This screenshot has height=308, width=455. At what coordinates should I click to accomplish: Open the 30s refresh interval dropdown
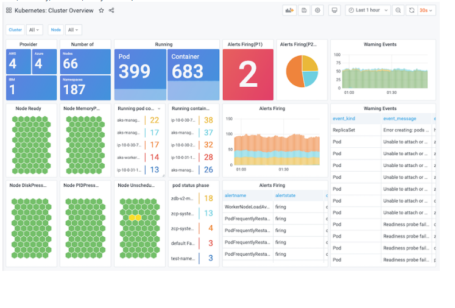pos(426,10)
